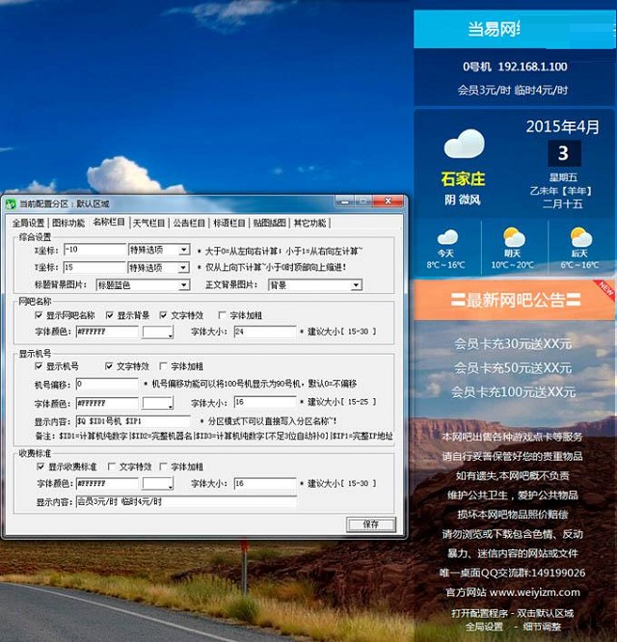Click the red NEW badge on announcement banner

[604, 287]
